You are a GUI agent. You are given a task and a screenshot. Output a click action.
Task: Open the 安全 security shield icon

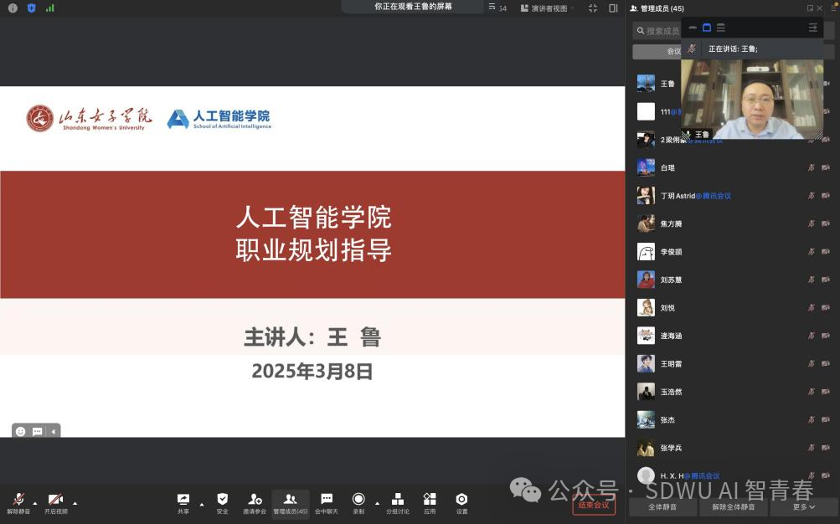pos(222,500)
